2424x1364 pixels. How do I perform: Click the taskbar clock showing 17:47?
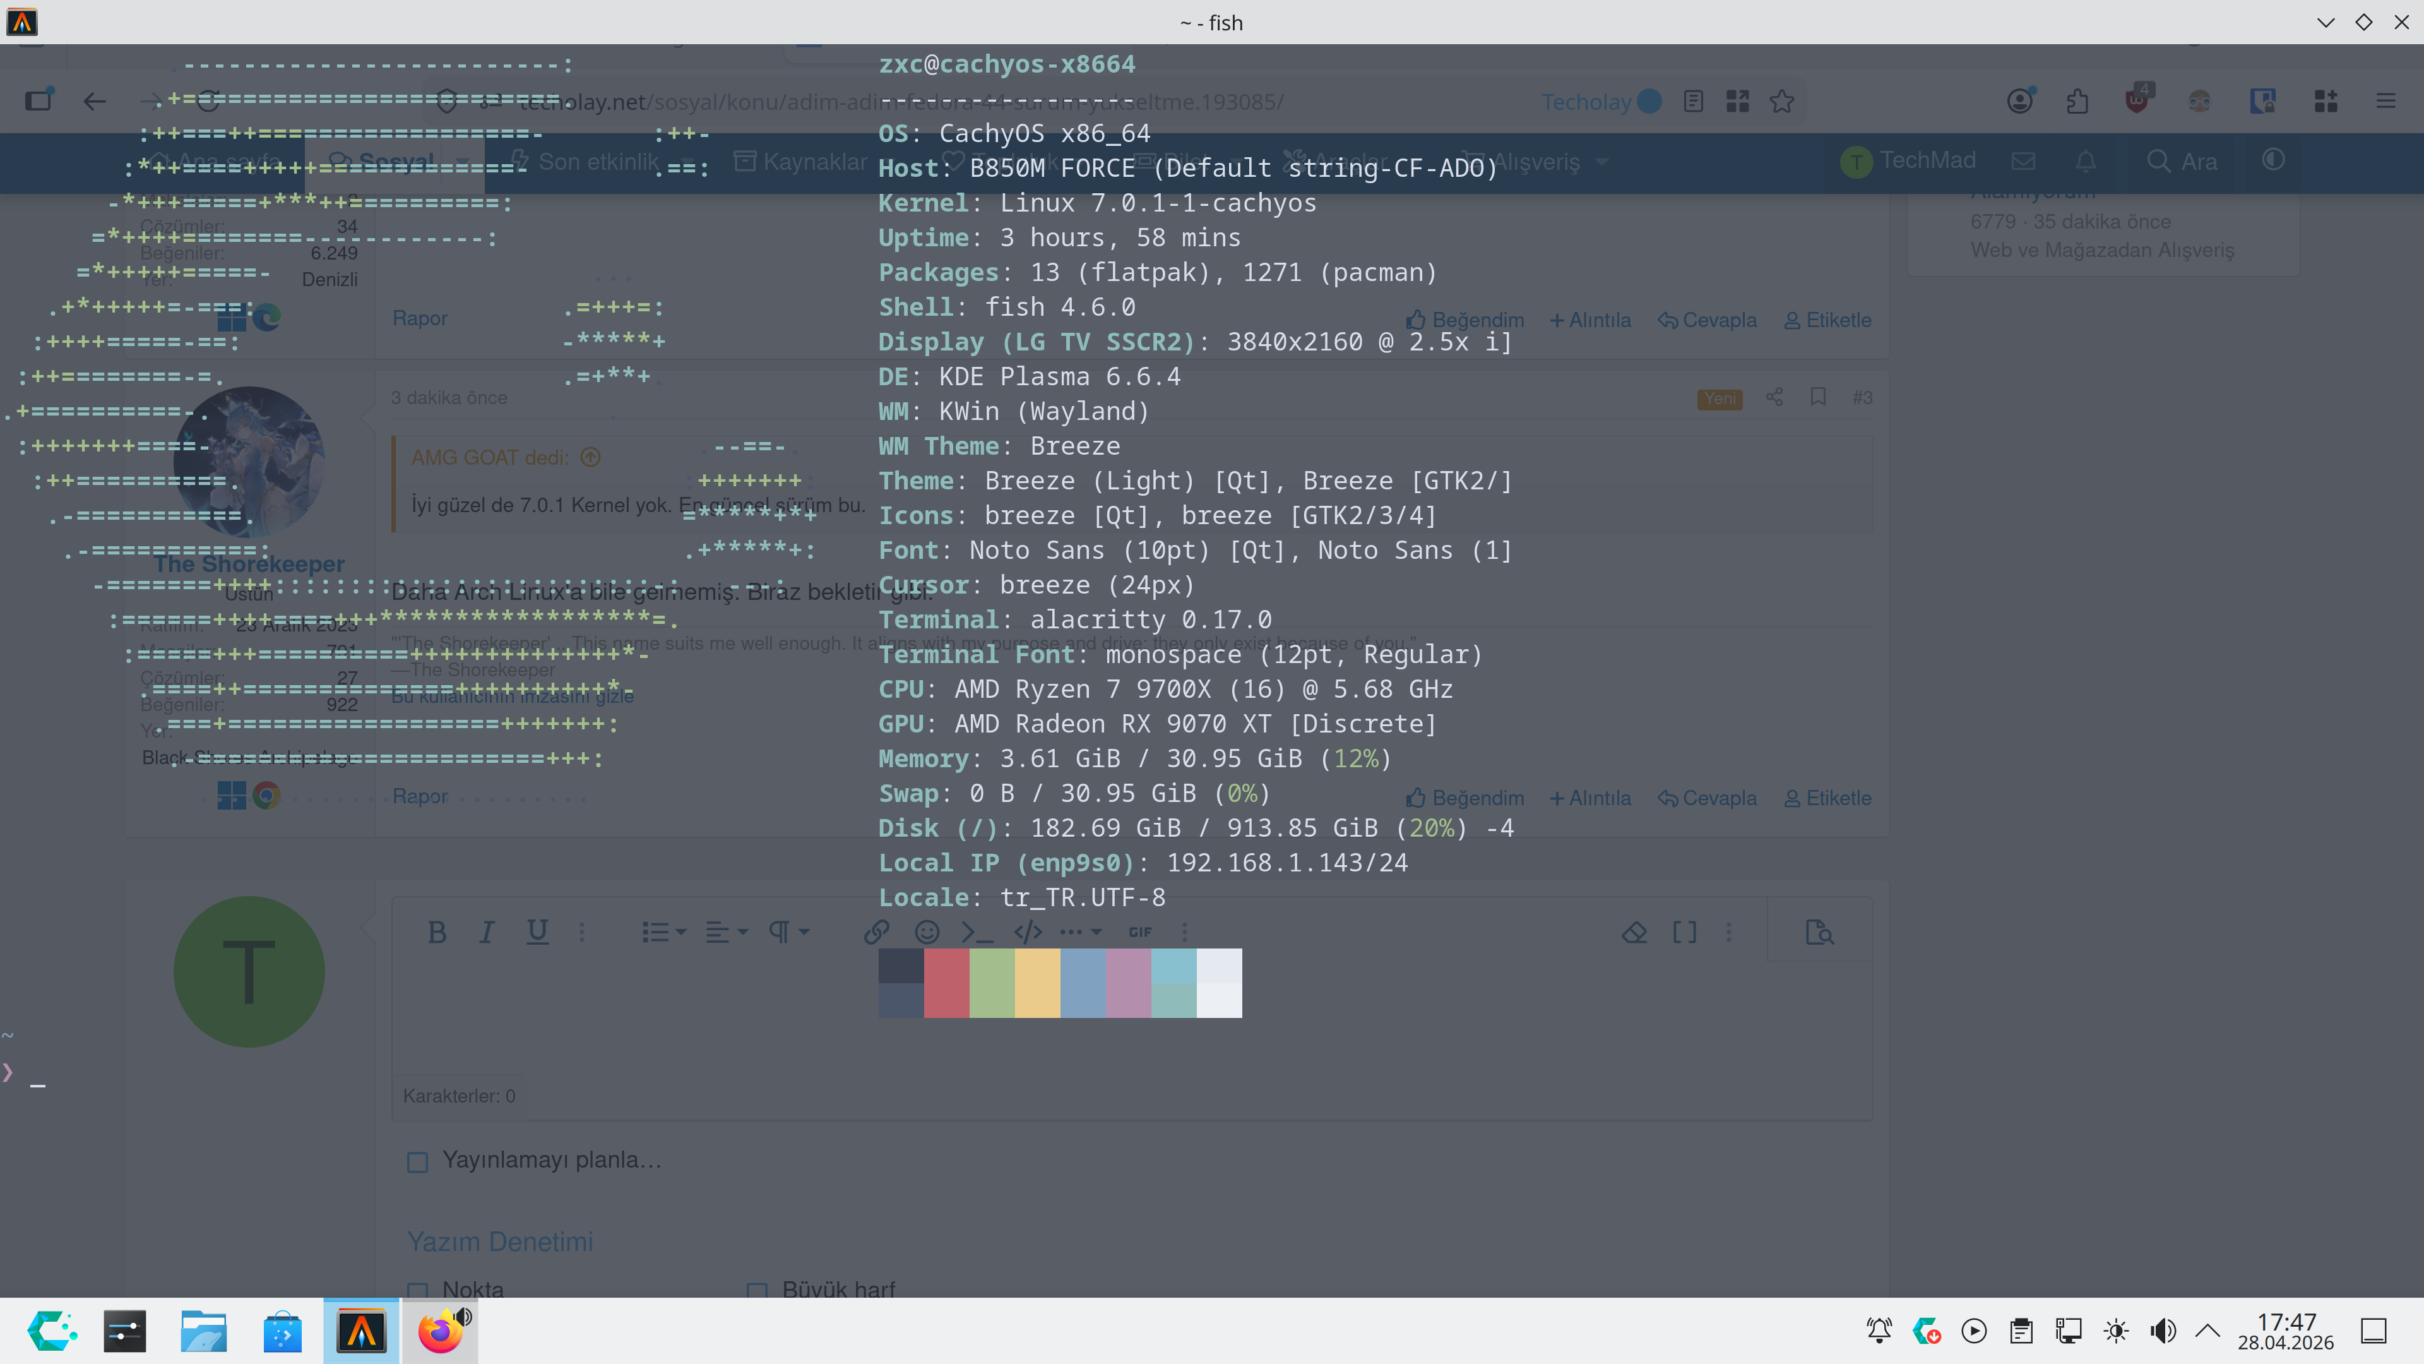point(2286,1331)
